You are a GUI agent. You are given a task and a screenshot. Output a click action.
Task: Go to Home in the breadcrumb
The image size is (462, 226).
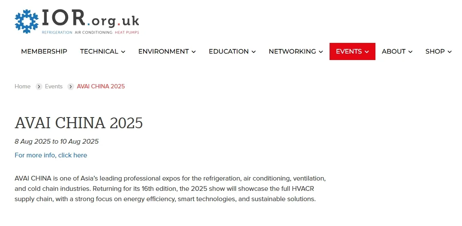pos(23,87)
